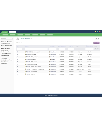The width and height of the screenshot is (102, 127).
Task: Open Liste des Types de Pannes in the sidebar
Action: pos(7,60)
